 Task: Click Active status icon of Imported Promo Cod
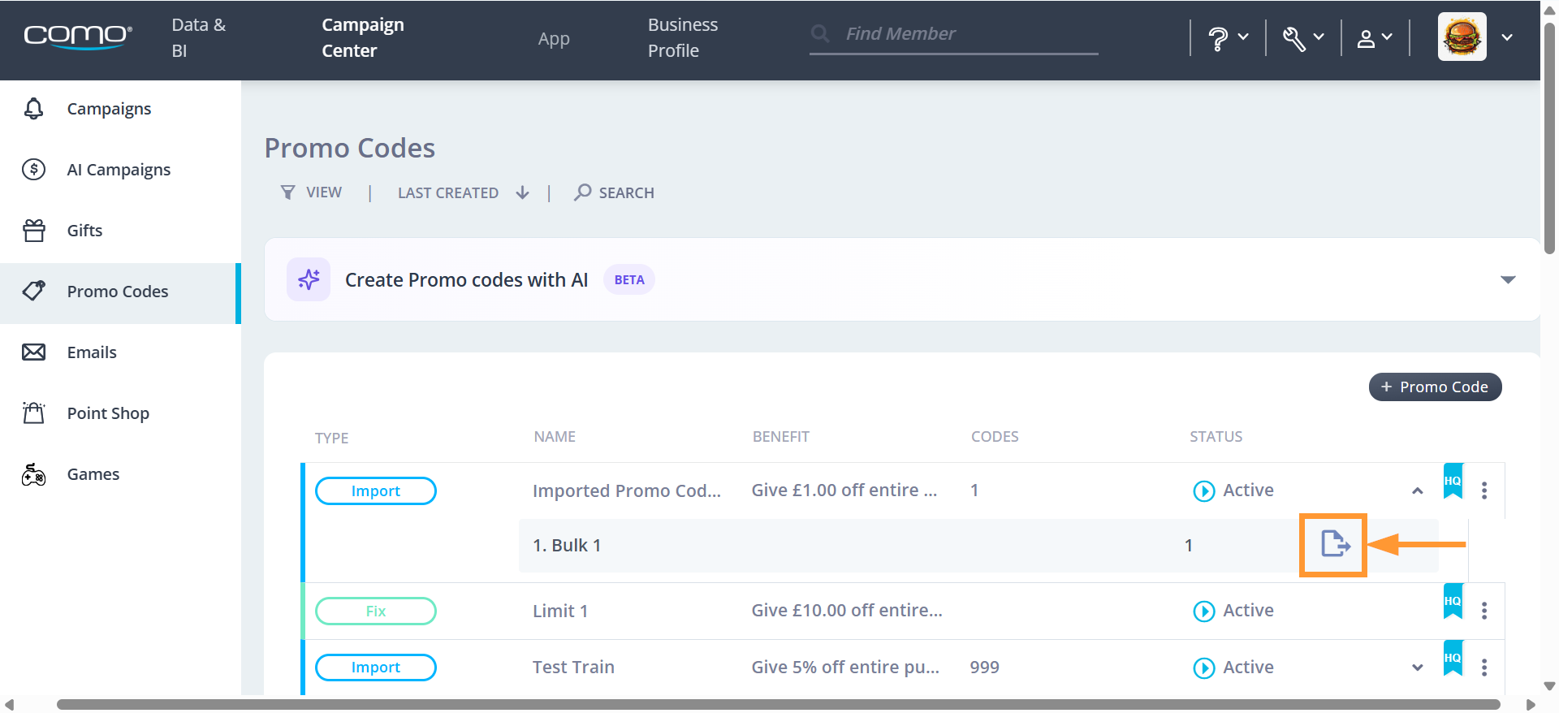[x=1203, y=490]
